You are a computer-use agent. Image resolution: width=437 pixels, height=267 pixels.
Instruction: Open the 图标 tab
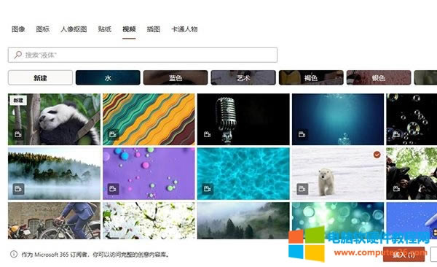coord(43,29)
